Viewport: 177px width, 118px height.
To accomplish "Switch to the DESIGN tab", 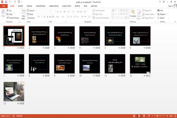I will click(29, 6).
